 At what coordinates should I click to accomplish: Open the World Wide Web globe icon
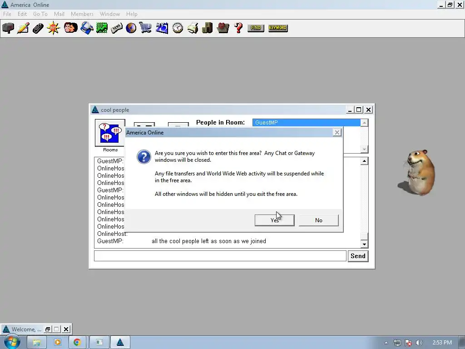(x=131, y=28)
